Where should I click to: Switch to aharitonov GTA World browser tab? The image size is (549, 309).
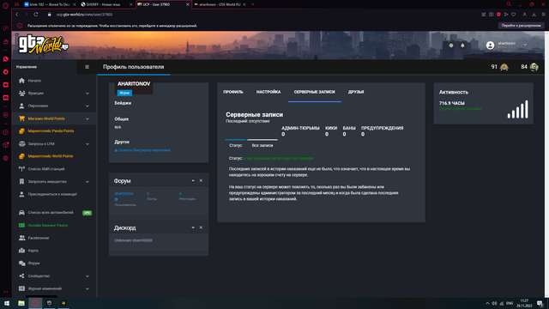pyautogui.click(x=220, y=4)
